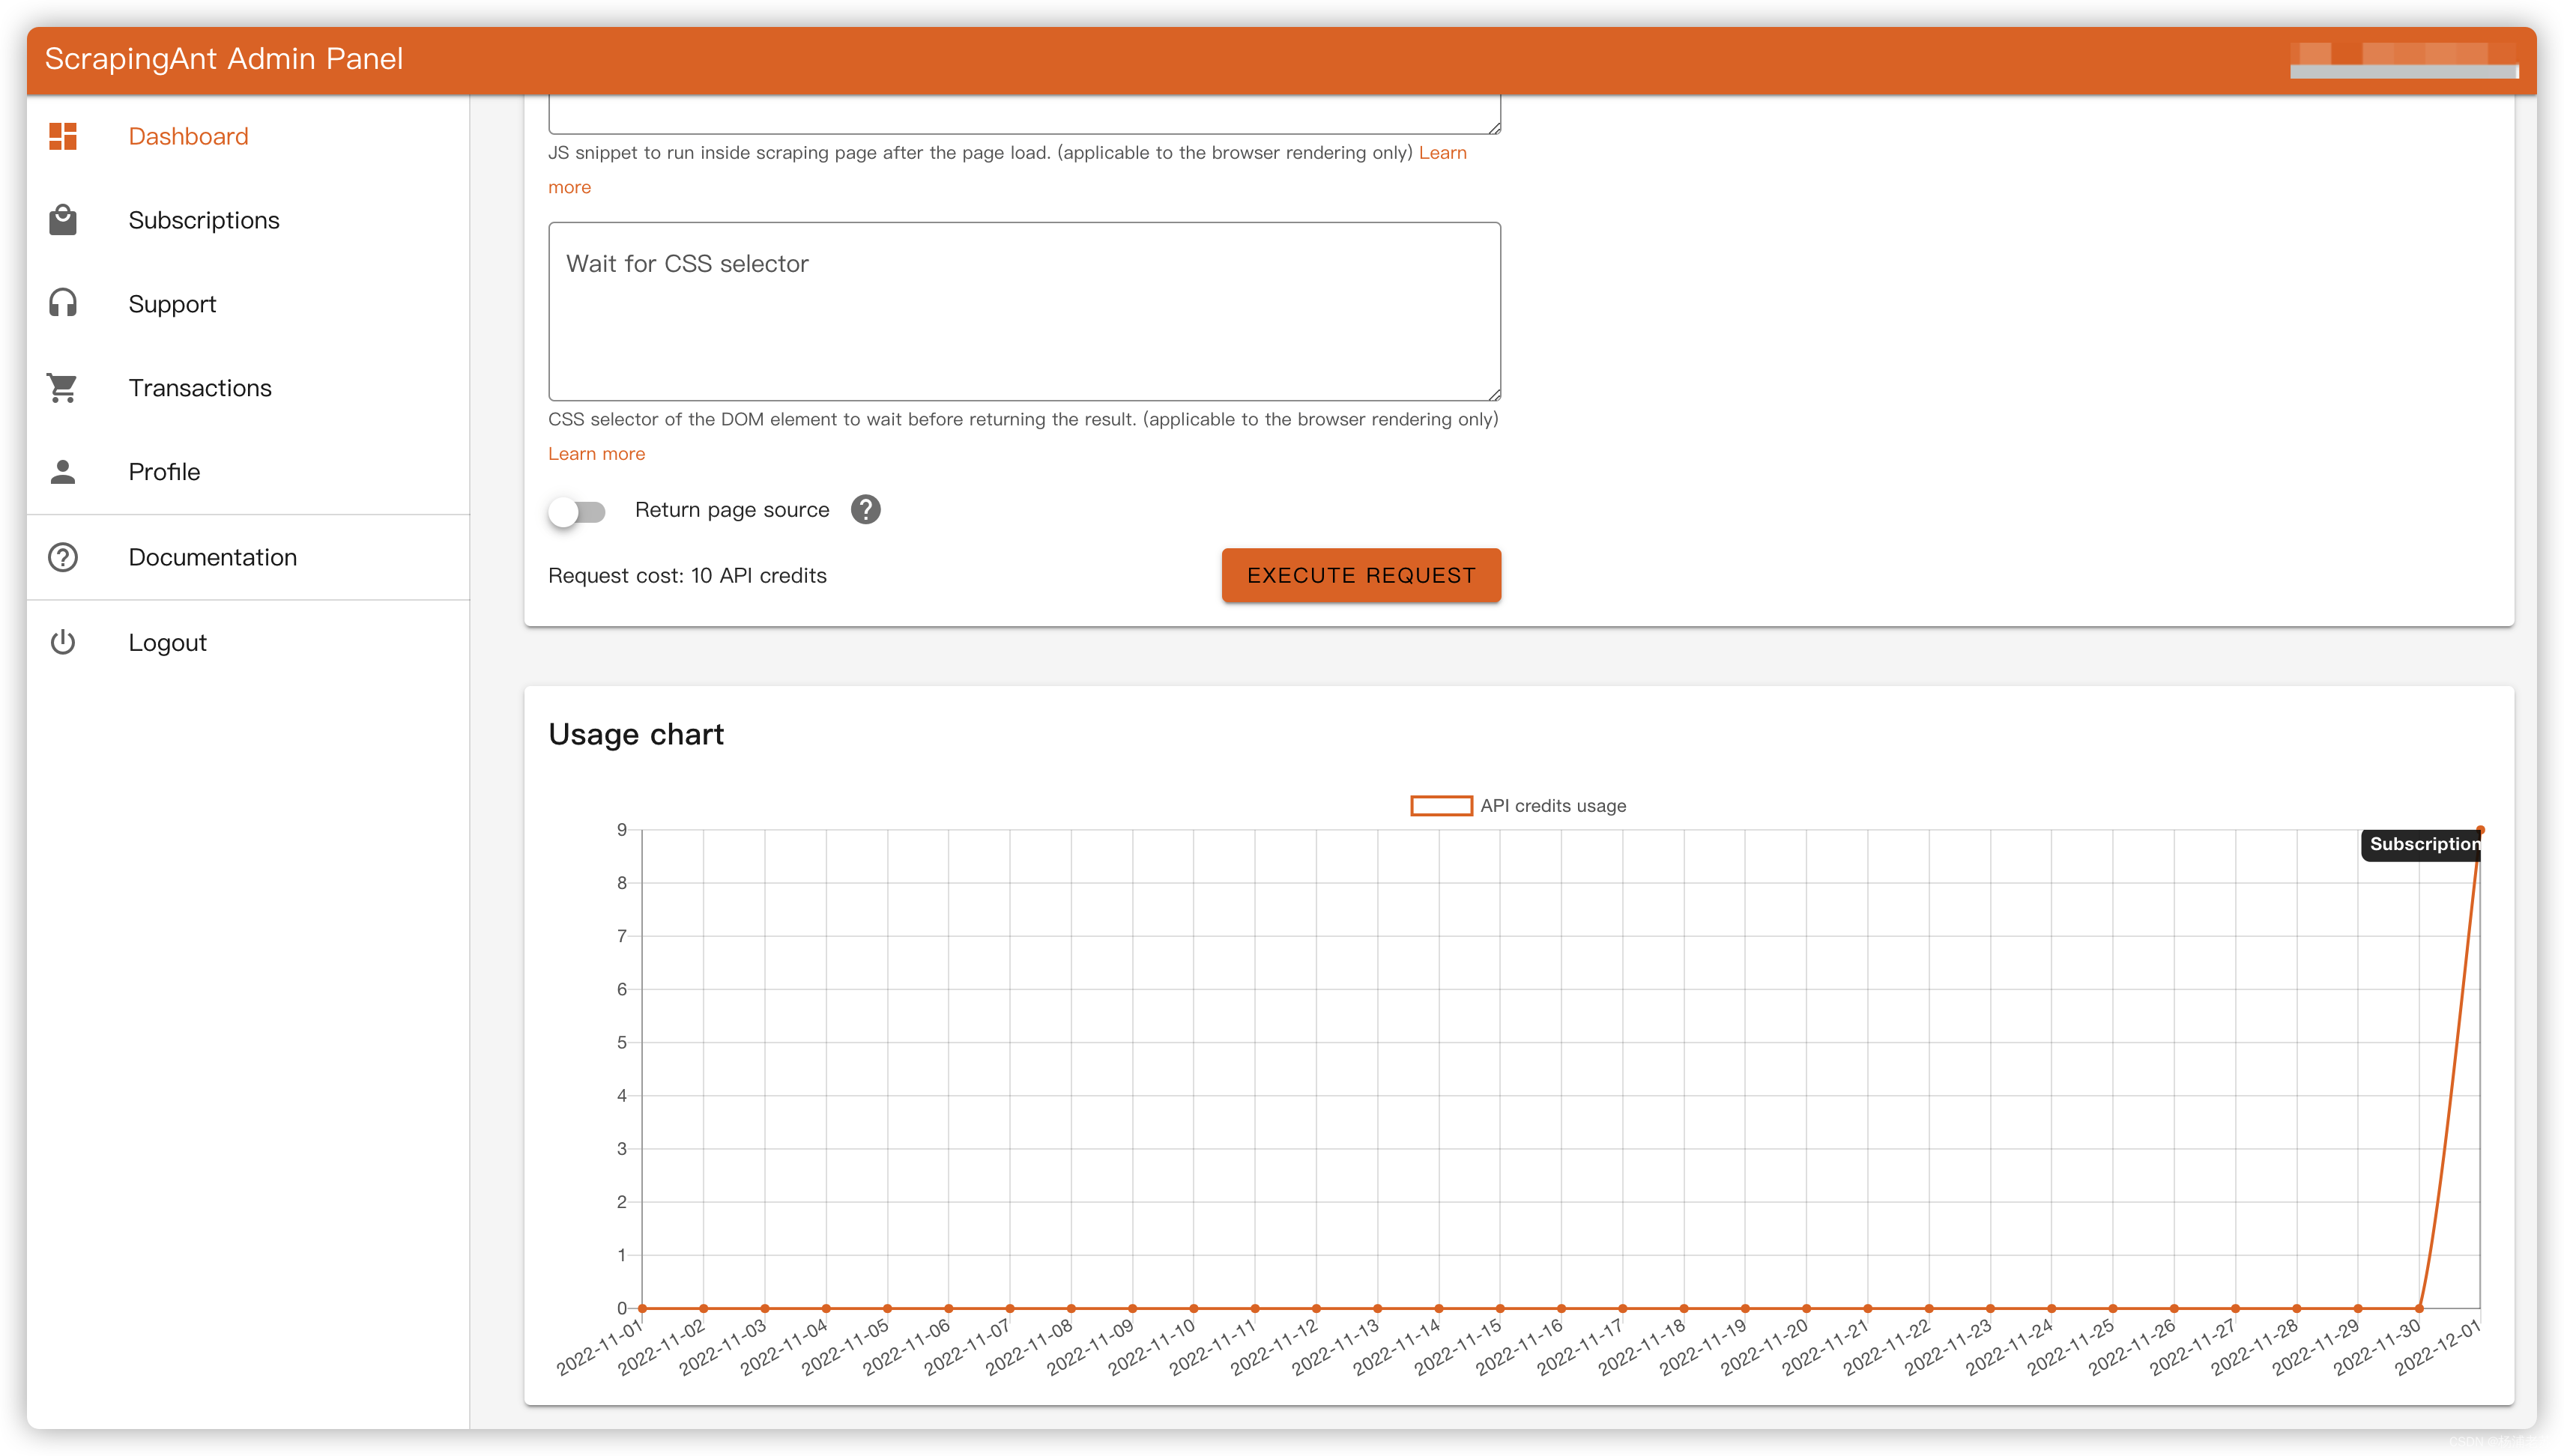The width and height of the screenshot is (2564, 1456).
Task: Click the Support headphones icon
Action: [x=63, y=303]
